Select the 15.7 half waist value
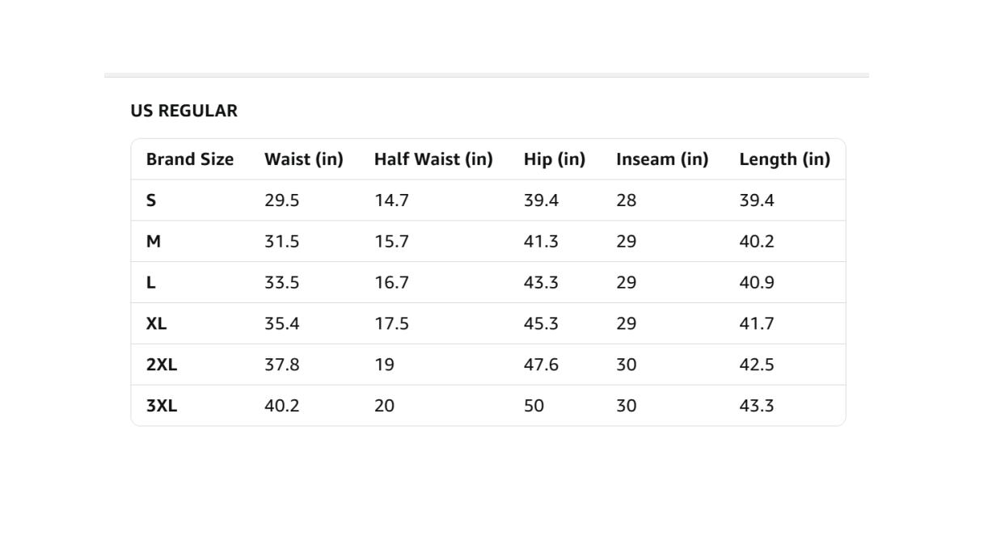Viewport: 988px width, 557px height. 391,242
